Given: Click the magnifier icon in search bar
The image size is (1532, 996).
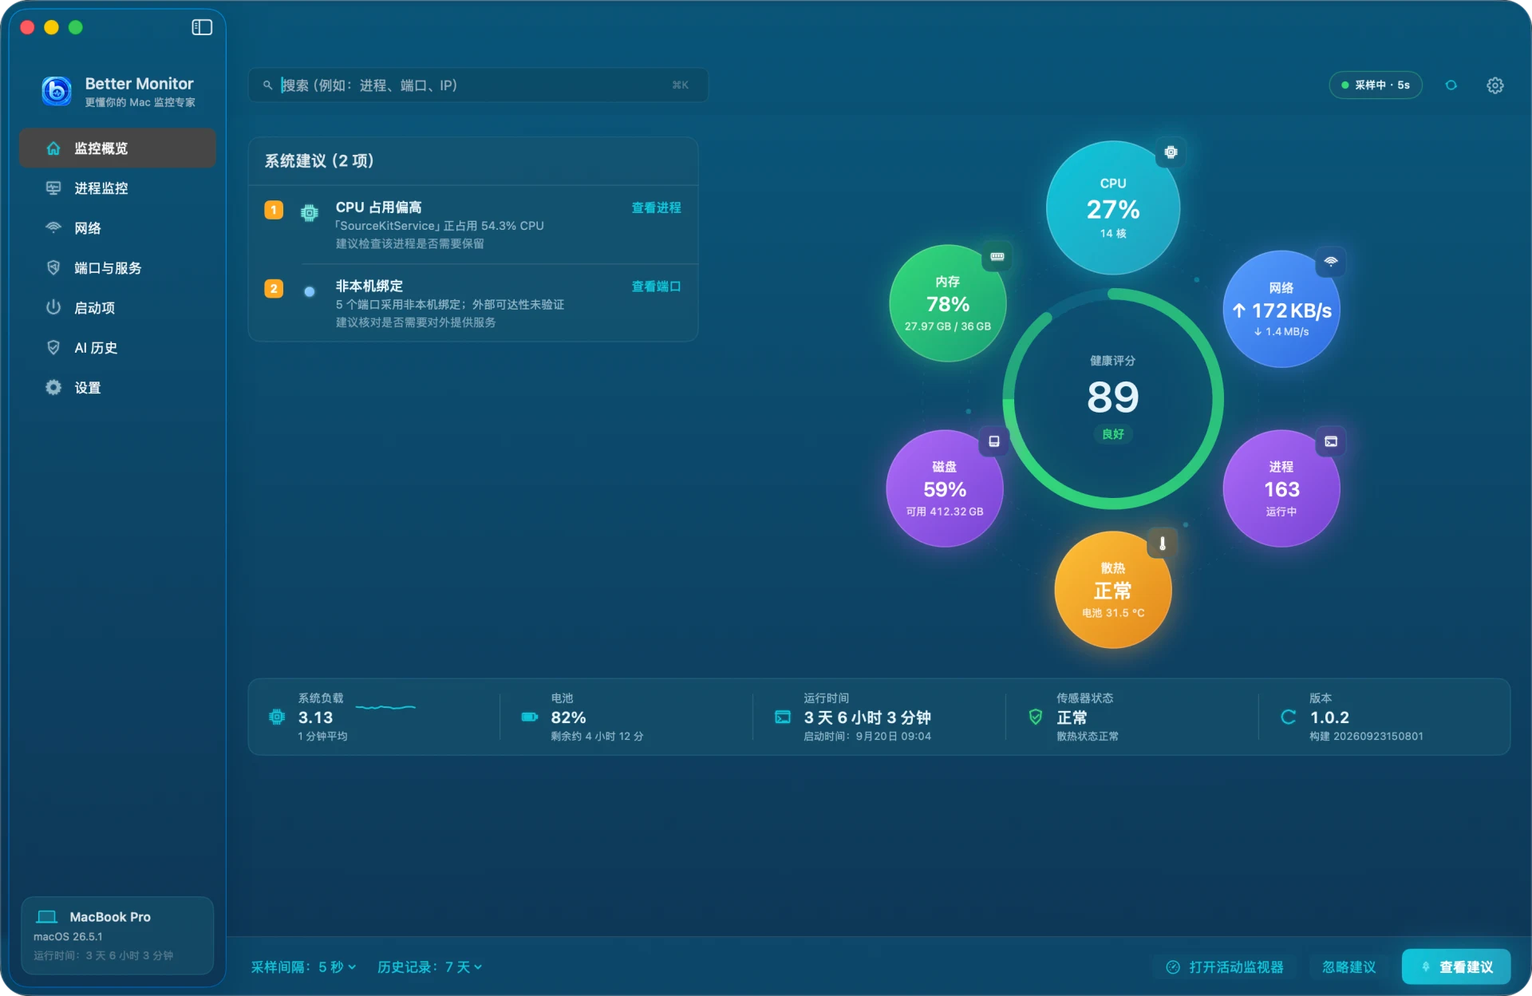Looking at the screenshot, I should [268, 85].
